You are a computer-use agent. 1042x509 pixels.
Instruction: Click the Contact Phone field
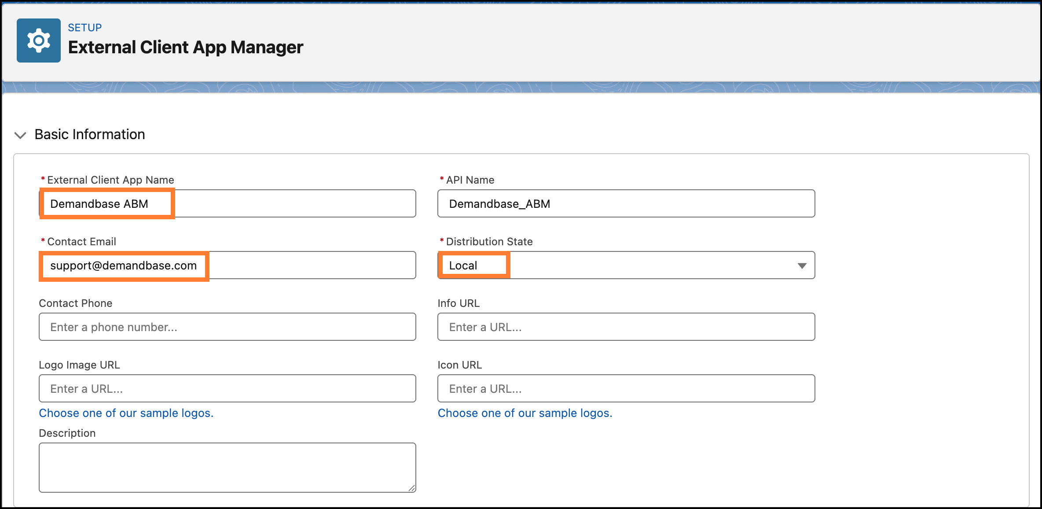227,327
